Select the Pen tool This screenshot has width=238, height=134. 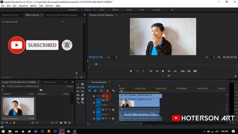click(83, 95)
